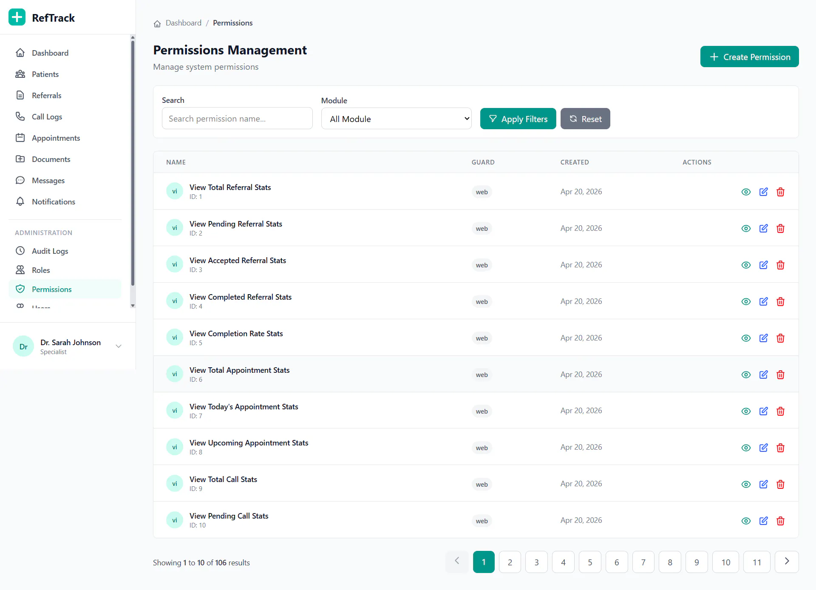This screenshot has width=816, height=590.
Task: Delete View Pending Call Stats permission
Action: [780, 521]
